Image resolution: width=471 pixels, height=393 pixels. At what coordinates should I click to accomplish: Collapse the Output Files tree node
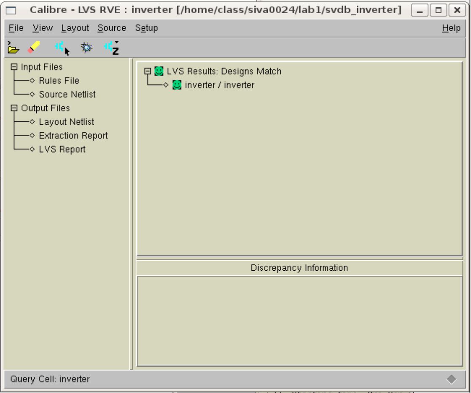click(x=15, y=108)
